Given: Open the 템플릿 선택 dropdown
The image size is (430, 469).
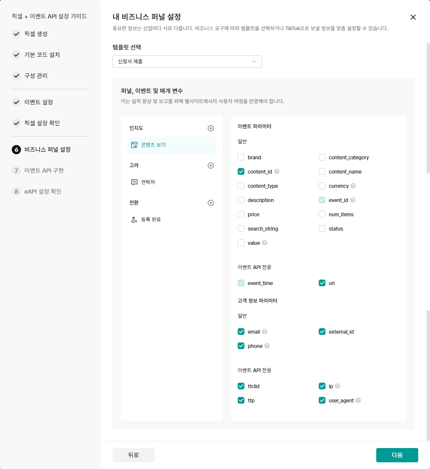Looking at the screenshot, I should (187, 62).
